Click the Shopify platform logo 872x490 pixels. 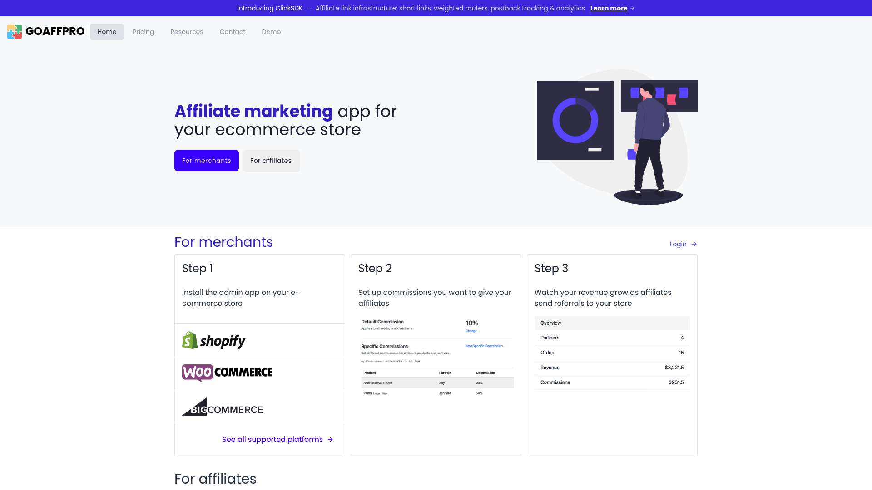213,340
